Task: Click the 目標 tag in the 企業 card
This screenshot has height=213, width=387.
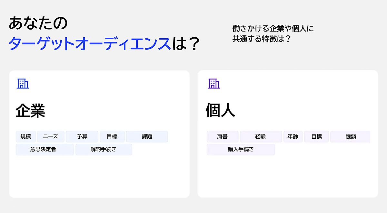Action: (112, 136)
